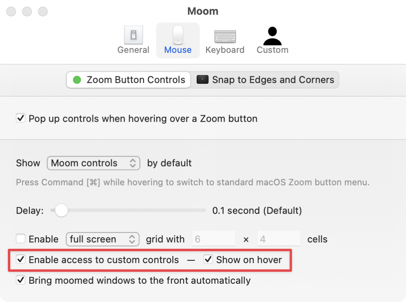Click the Delay slider knob
The image size is (406, 302).
pos(61,211)
